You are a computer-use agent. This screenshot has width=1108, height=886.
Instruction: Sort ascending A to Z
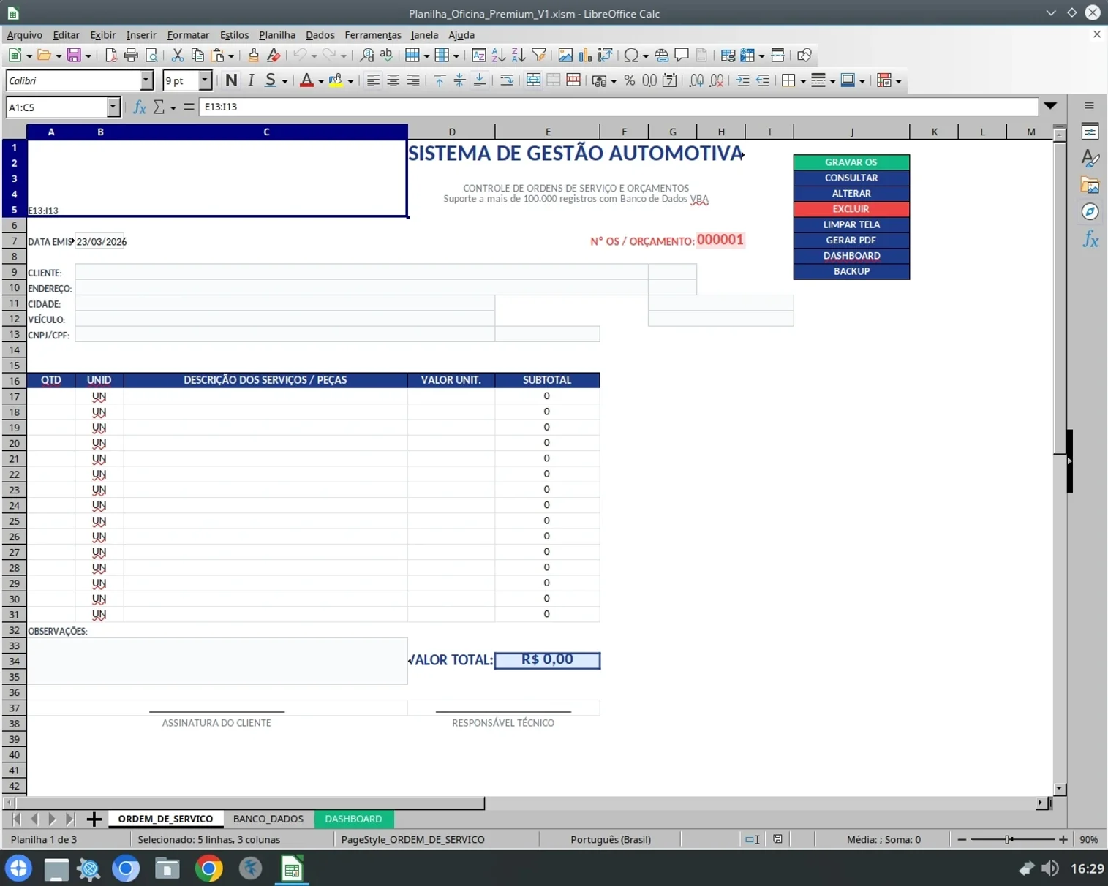(499, 55)
